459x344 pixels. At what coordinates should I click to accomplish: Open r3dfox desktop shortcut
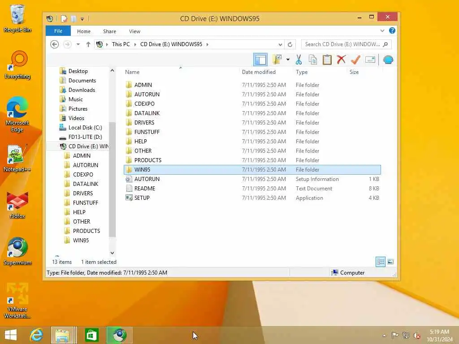point(17,205)
